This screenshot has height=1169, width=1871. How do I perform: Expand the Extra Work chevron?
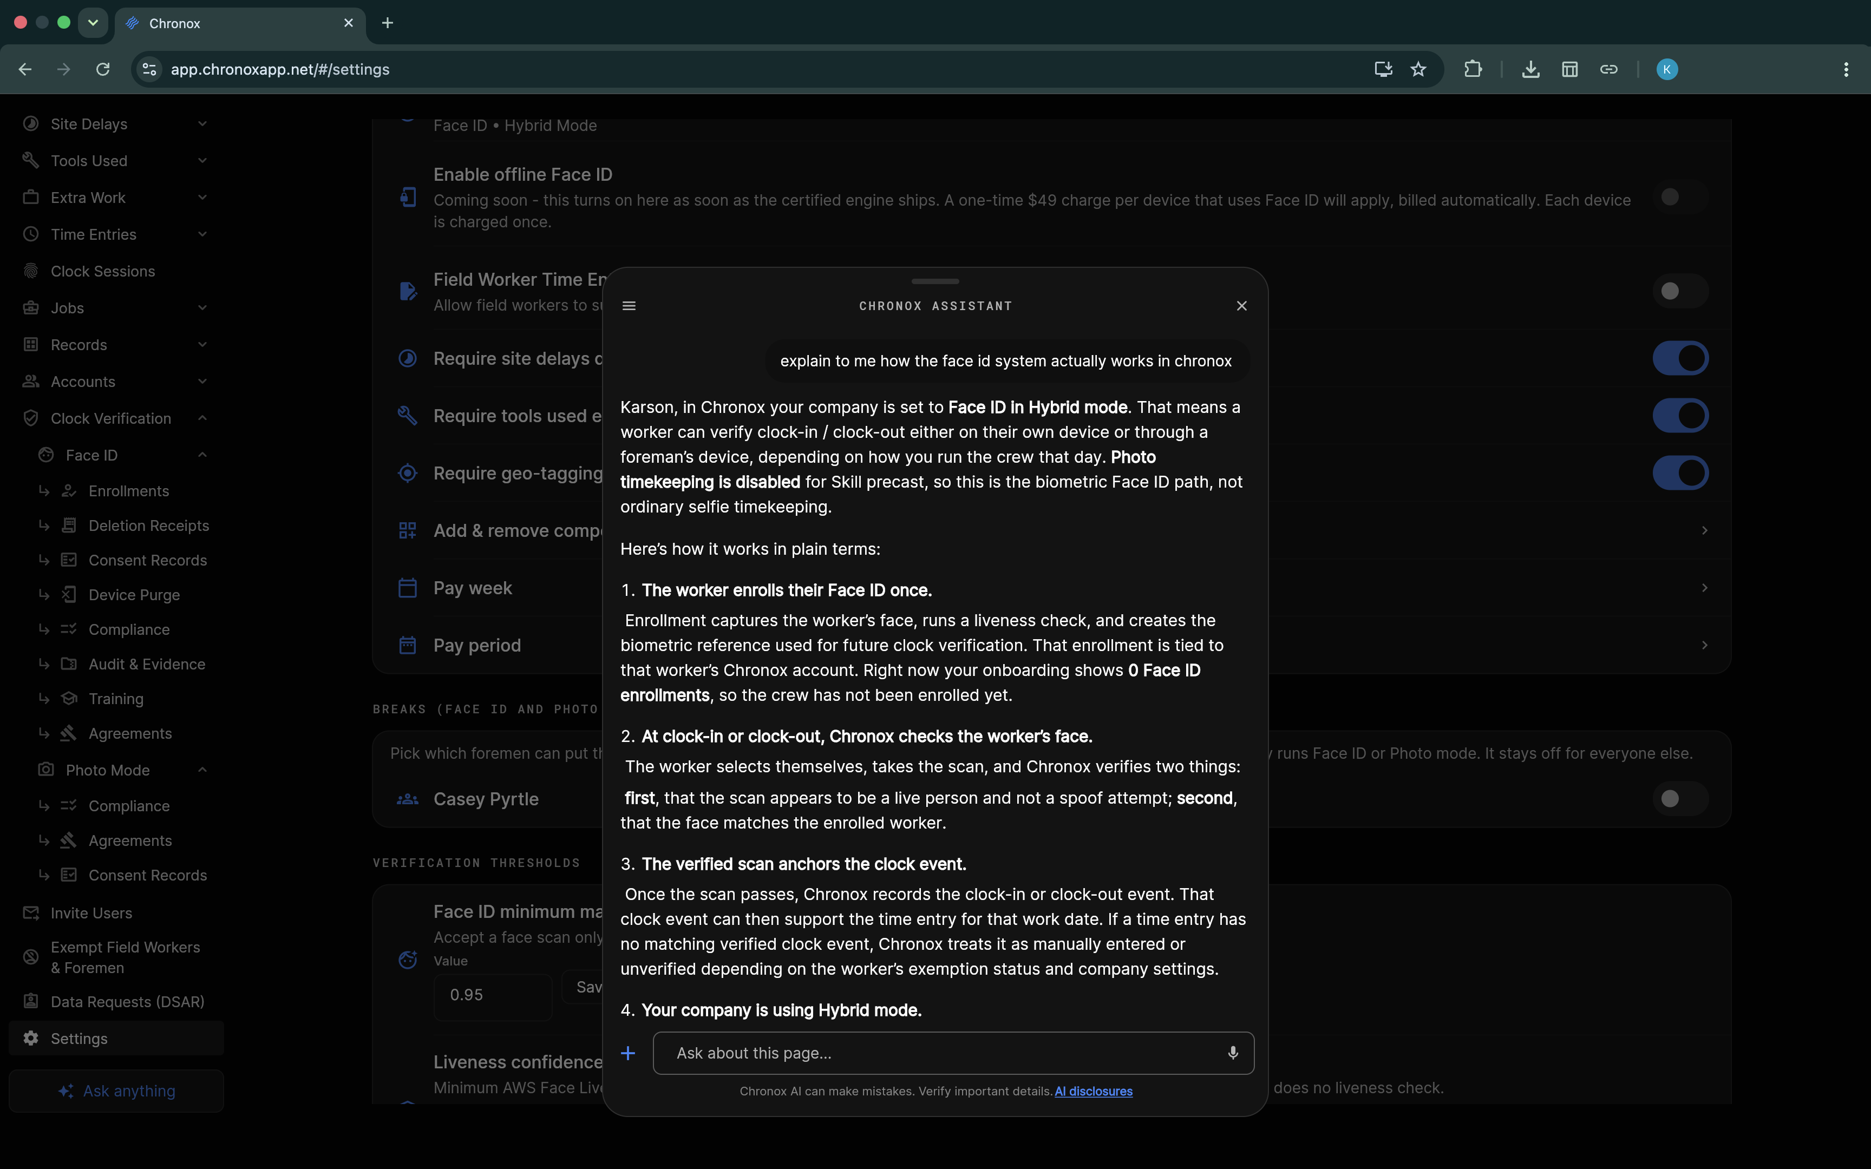coord(202,197)
